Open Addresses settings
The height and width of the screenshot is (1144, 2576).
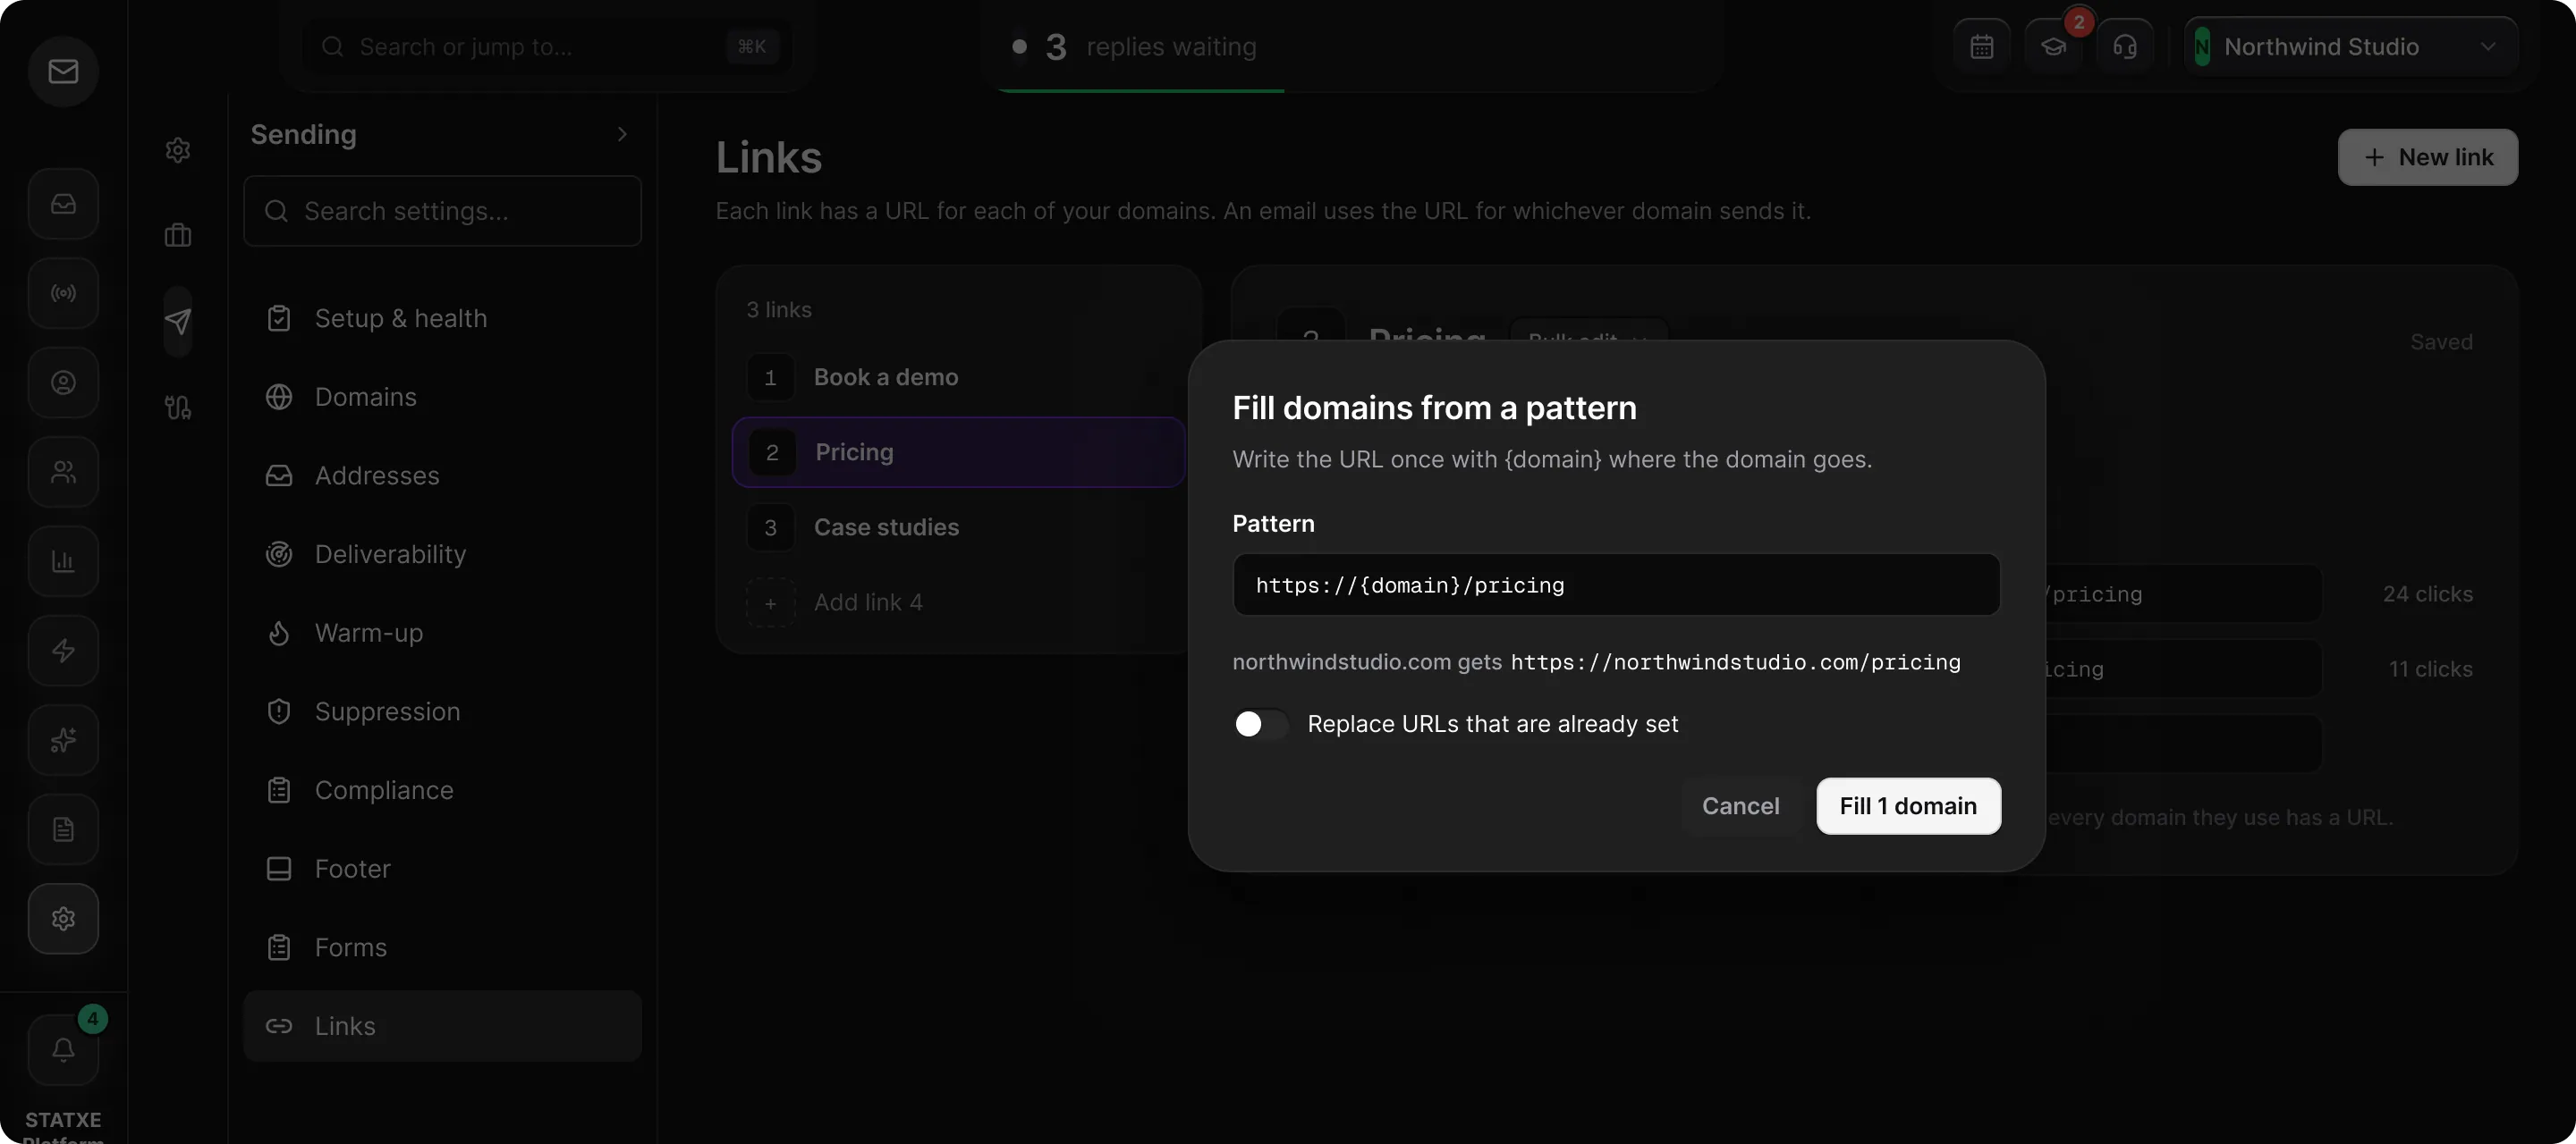pyautogui.click(x=442, y=476)
